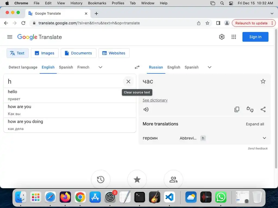
Task: Open Spotlight search in the menu bar
Action: pyautogui.click(x=222, y=3)
